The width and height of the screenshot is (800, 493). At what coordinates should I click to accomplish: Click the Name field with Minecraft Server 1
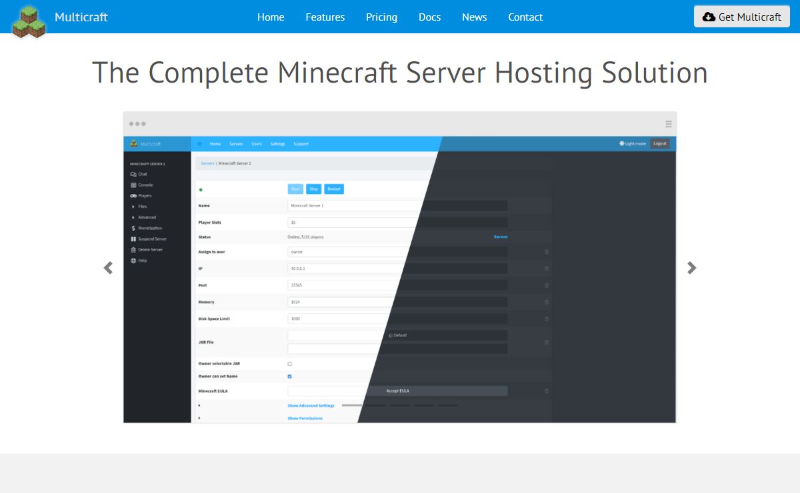pyautogui.click(x=397, y=206)
